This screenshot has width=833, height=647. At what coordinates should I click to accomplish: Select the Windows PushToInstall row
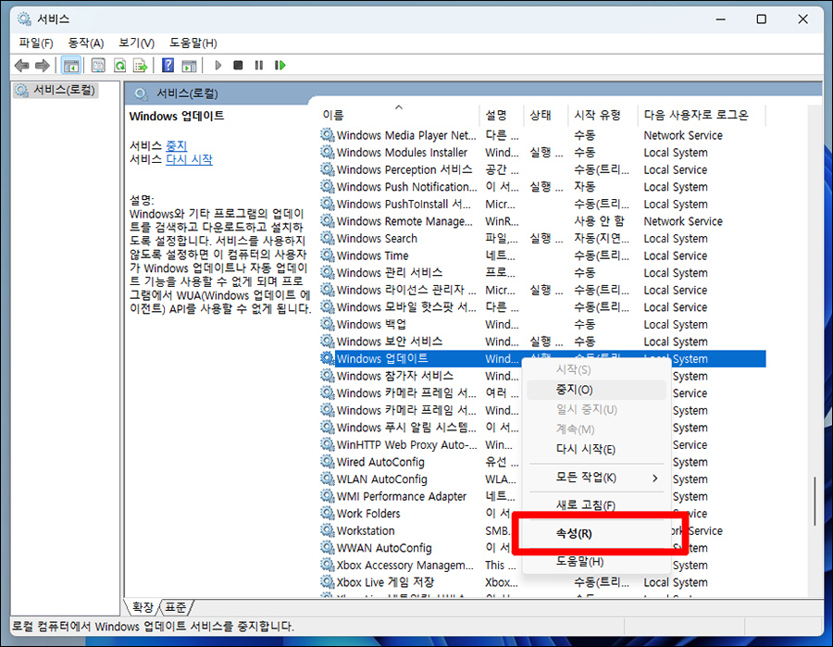(542, 204)
